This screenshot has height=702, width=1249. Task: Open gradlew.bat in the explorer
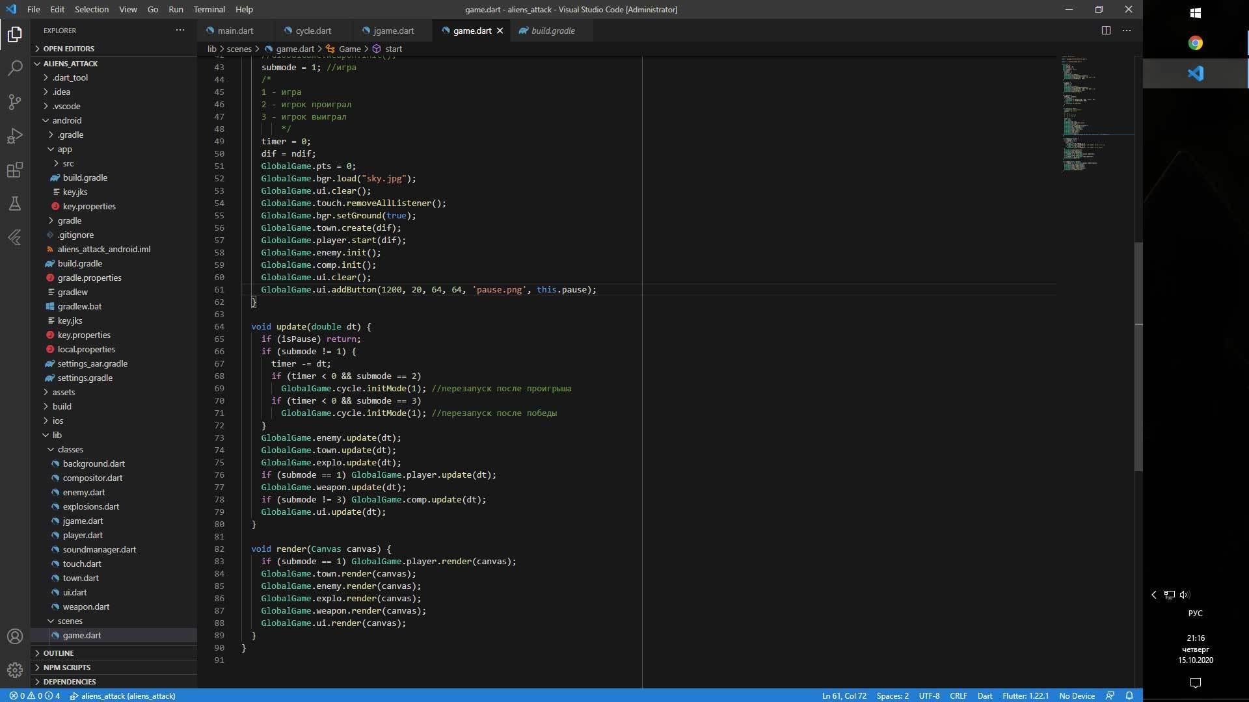coord(79,306)
